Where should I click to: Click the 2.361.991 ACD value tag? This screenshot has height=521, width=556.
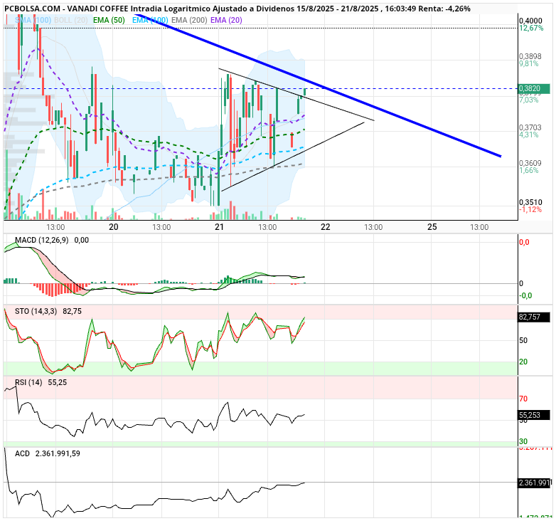click(535, 483)
